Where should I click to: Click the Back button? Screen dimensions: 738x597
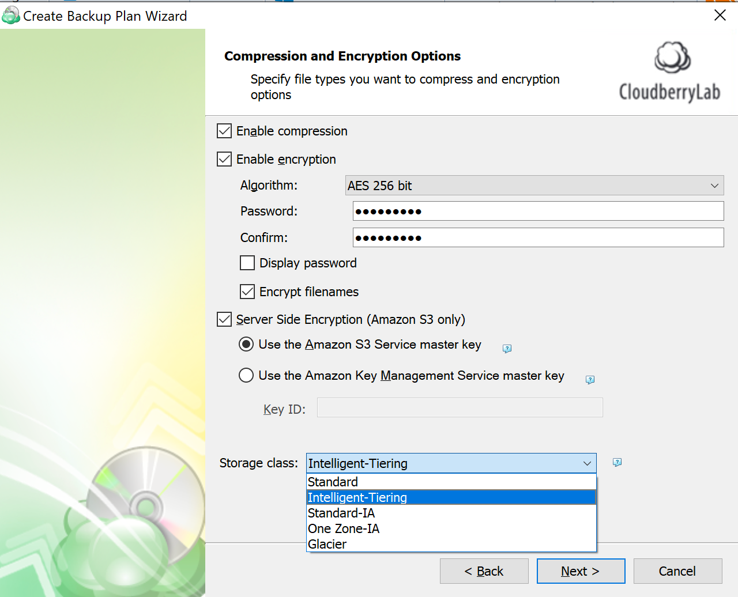(x=484, y=571)
